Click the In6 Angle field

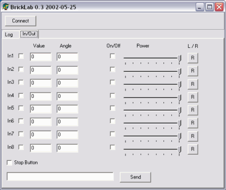pyautogui.click(x=67, y=122)
